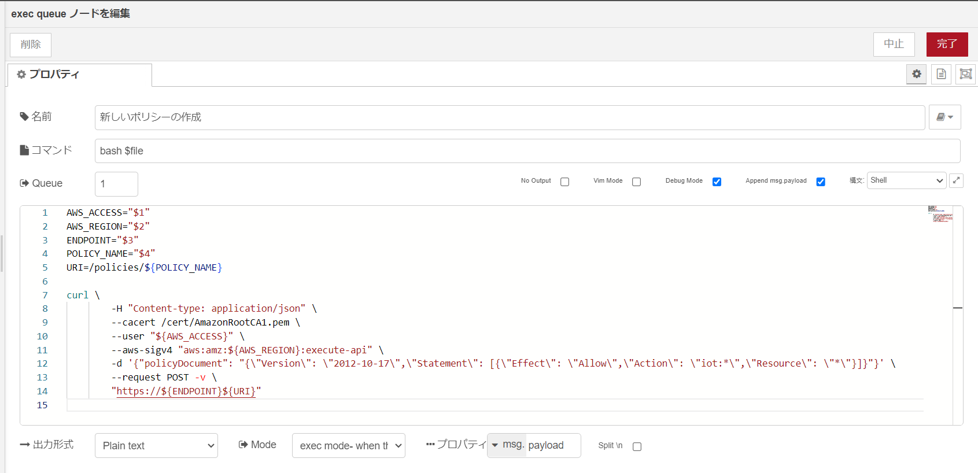
Task: Open msg. property type selector
Action: point(507,445)
